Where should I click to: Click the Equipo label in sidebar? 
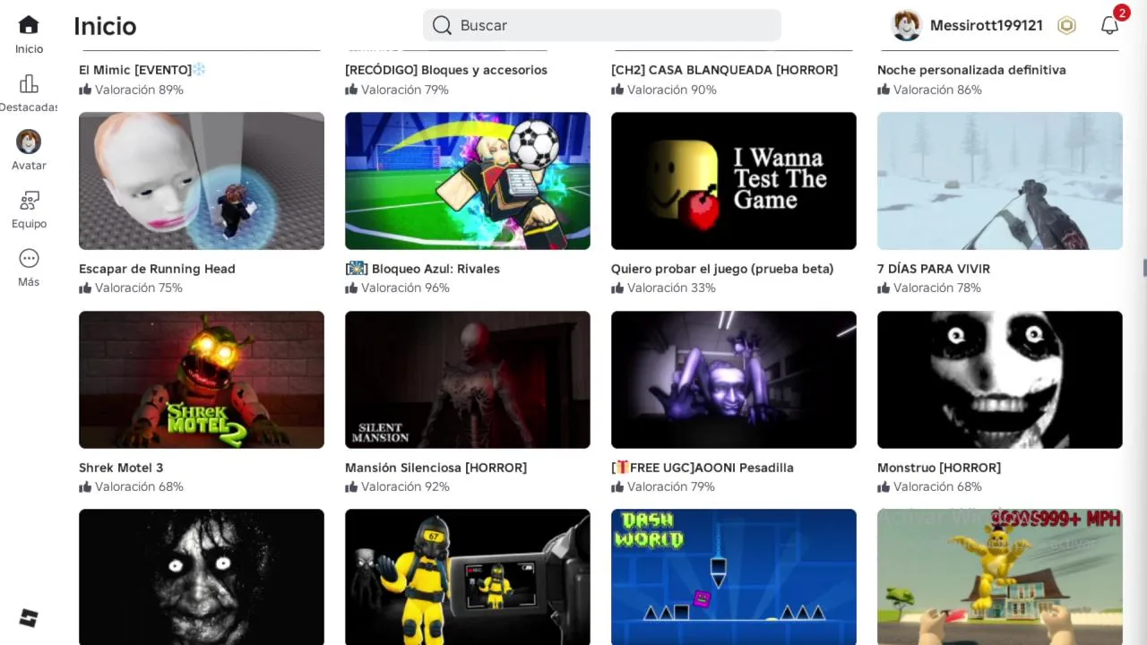click(29, 224)
